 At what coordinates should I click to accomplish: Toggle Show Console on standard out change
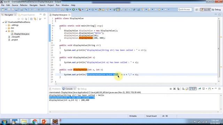coord(191,89)
